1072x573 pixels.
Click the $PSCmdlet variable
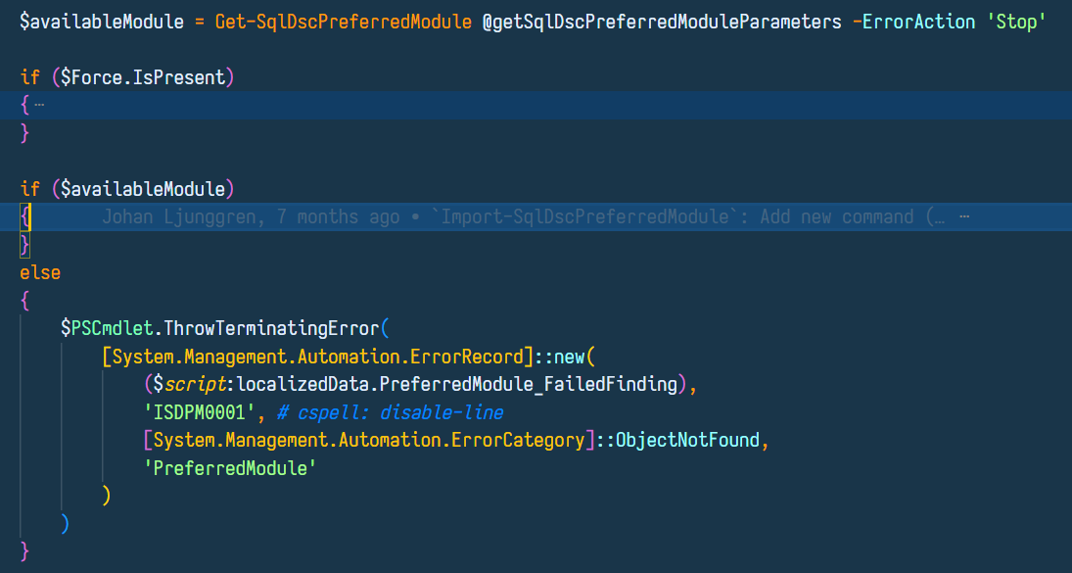tap(107, 328)
